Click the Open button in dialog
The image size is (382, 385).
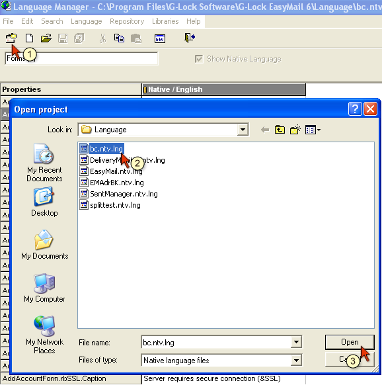350,342
